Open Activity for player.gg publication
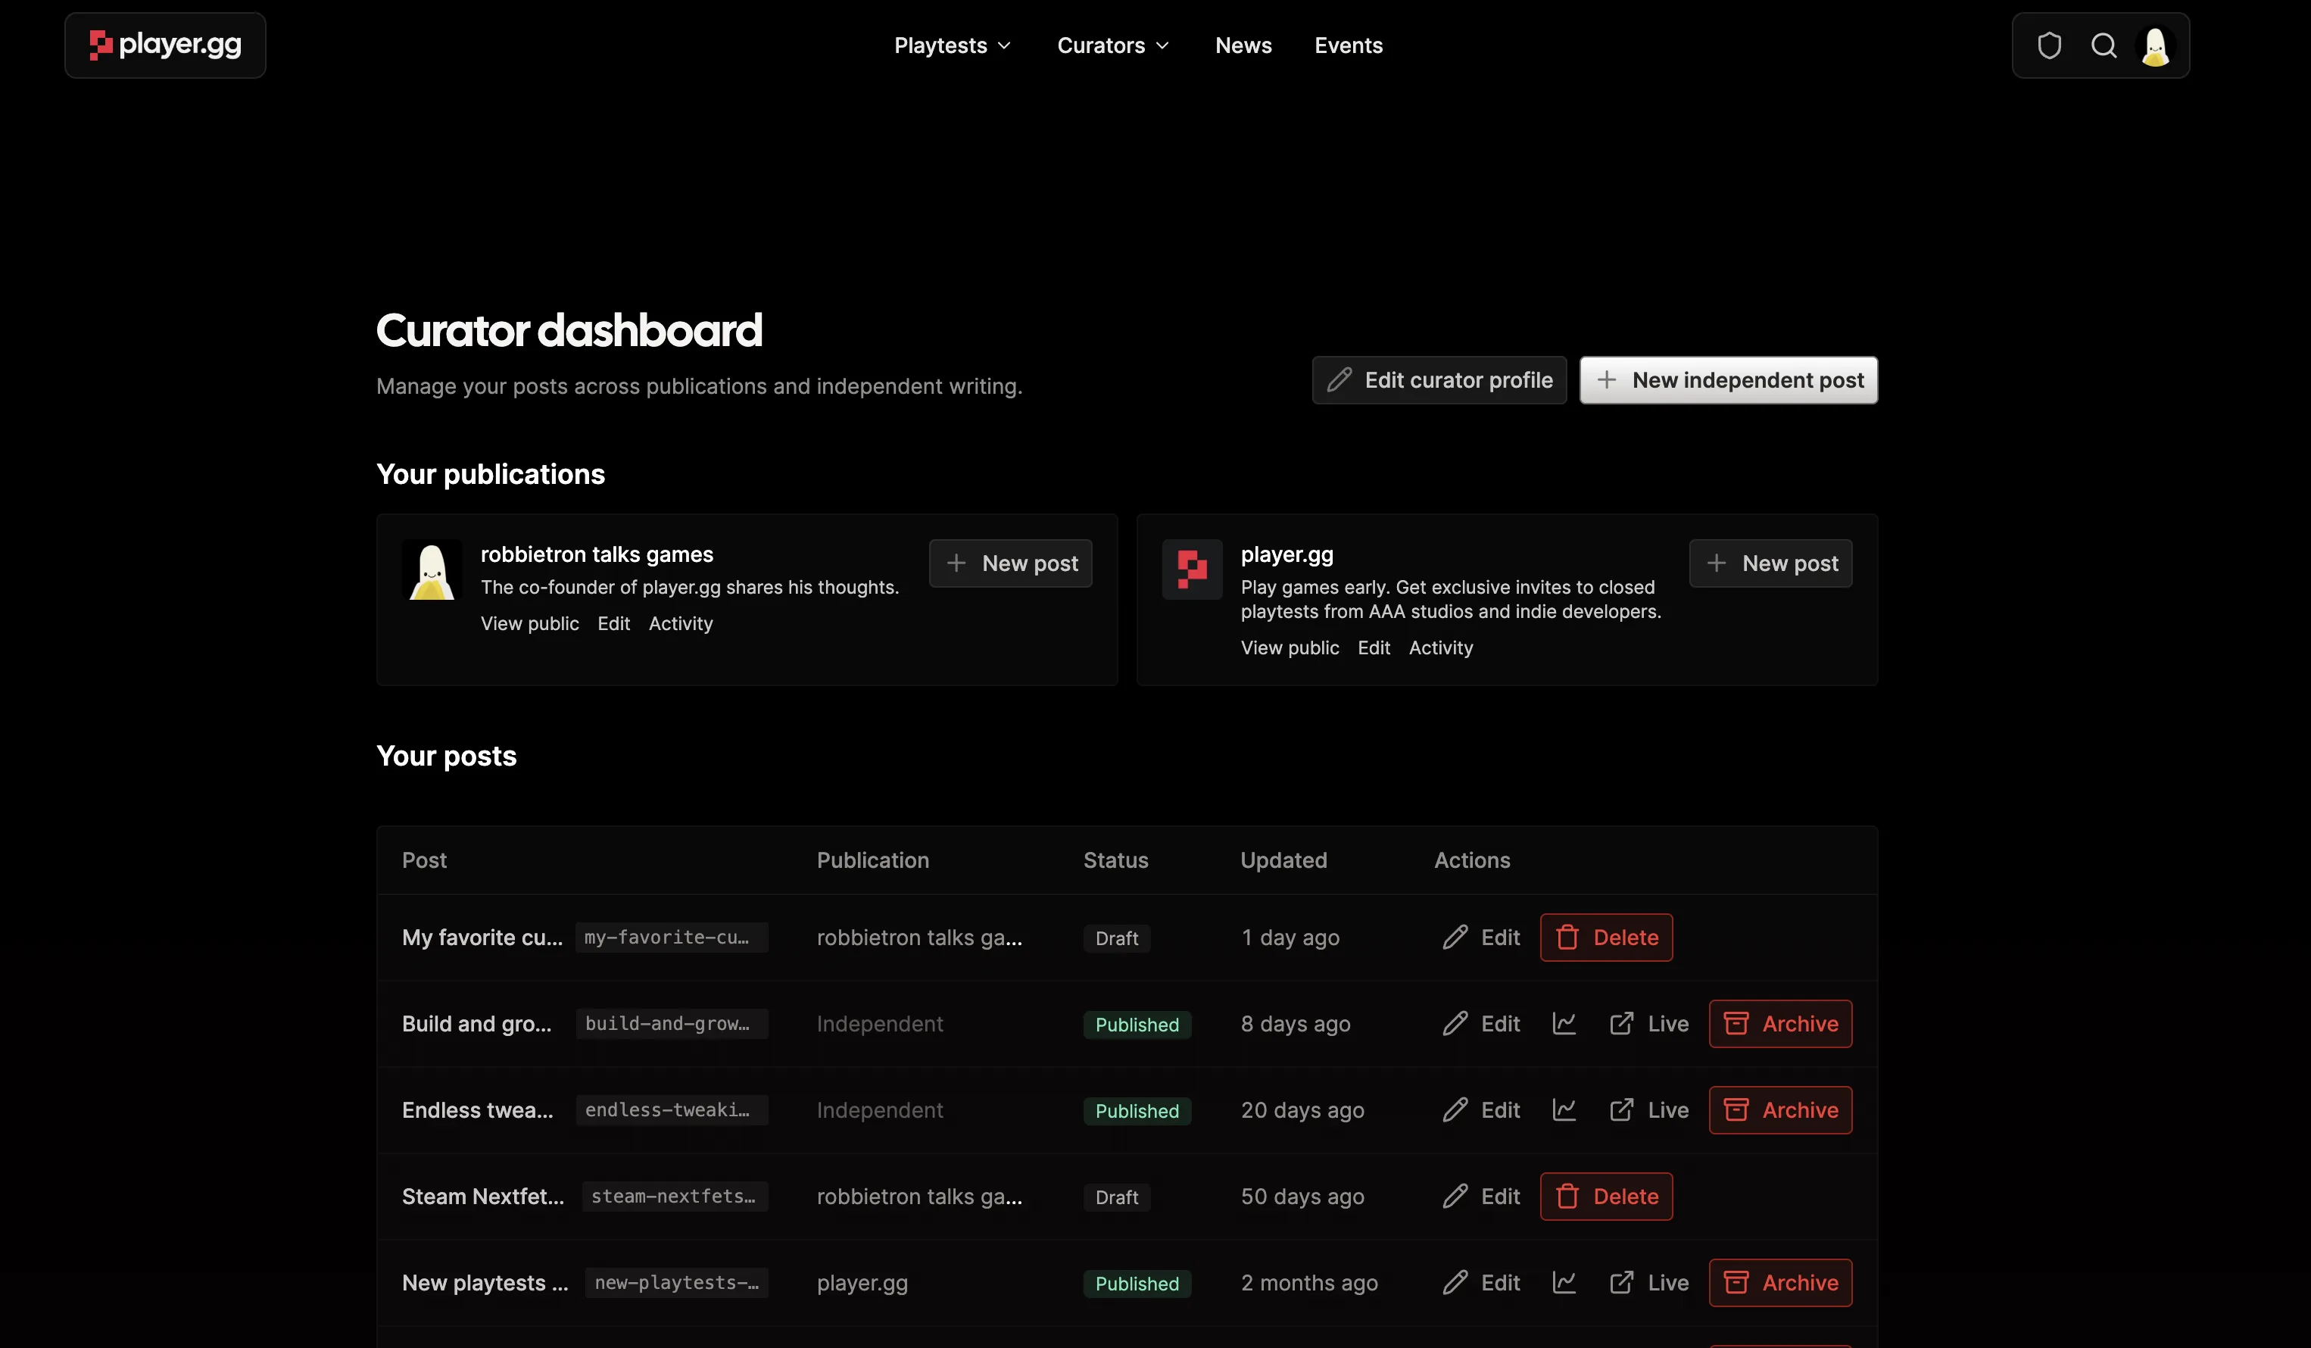The image size is (2311, 1348). pos(1441,647)
